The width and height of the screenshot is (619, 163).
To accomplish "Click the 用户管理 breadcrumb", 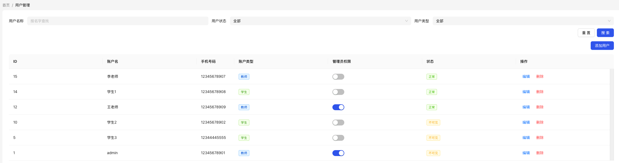I will pos(23,5).
